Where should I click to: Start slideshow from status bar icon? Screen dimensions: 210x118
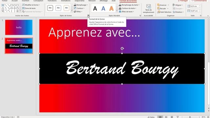pos(178,117)
